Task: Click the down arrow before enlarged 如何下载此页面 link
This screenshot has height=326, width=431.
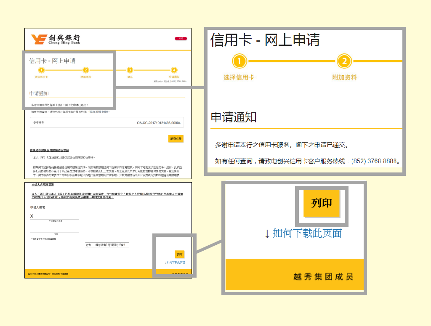Action: 267,233
